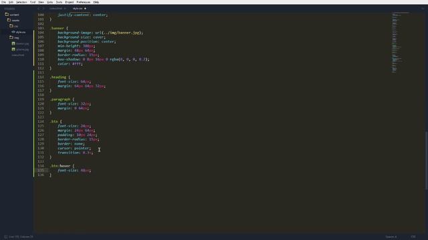This screenshot has height=240, width=428.
Task: Click the border: none declaration
Action: 71,144
